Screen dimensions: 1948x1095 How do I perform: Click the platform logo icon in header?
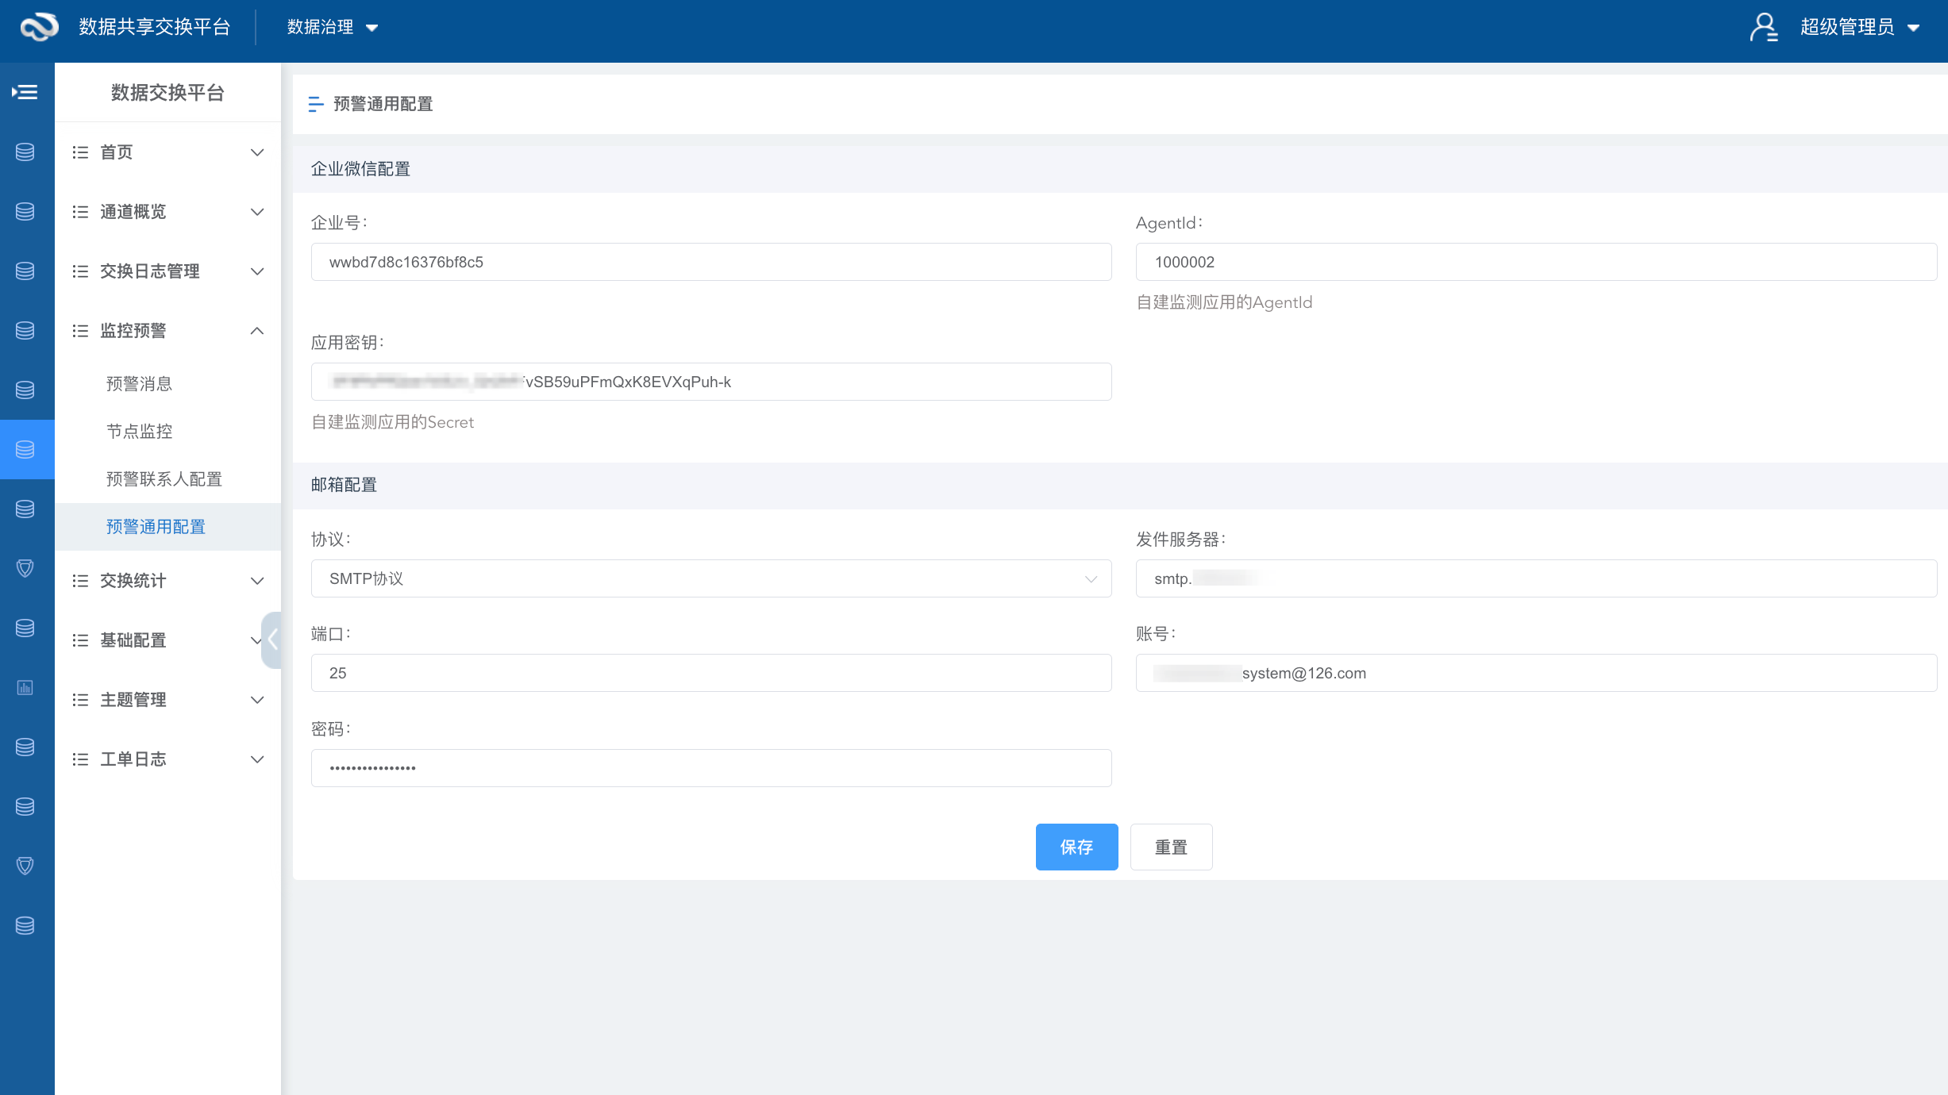point(39,27)
